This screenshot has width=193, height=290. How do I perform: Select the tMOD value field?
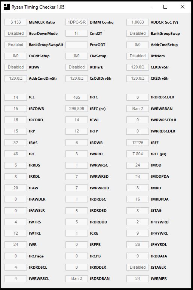click(138, 165)
